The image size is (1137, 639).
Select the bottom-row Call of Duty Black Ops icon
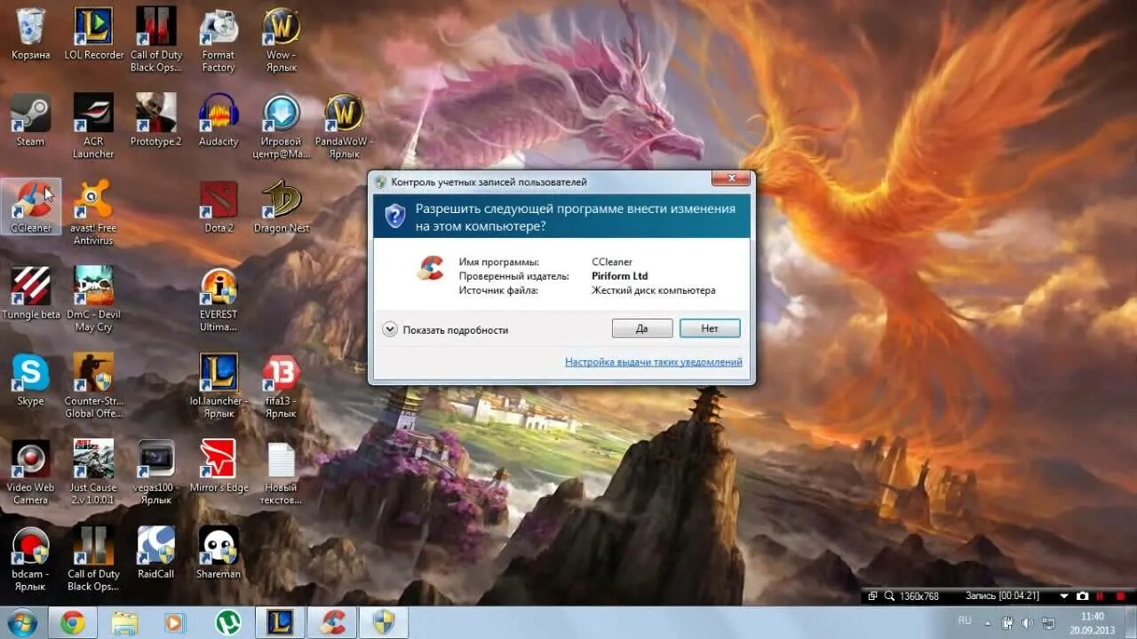click(93, 559)
